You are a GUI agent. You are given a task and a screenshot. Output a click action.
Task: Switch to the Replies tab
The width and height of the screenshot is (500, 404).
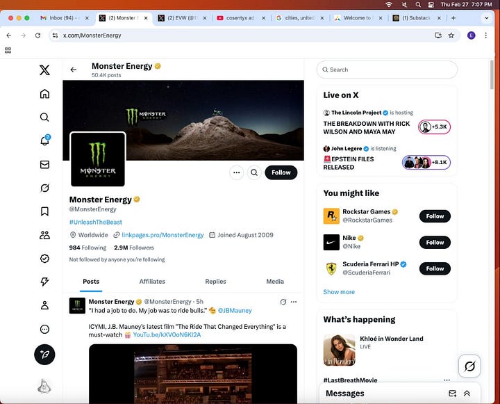[x=215, y=282]
